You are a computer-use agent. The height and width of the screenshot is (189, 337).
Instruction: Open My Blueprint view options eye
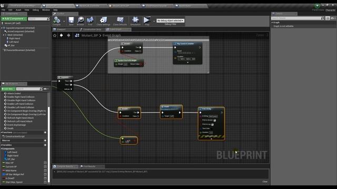click(x=46, y=89)
